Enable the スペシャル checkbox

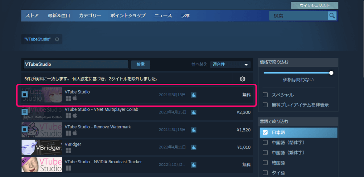point(265,95)
